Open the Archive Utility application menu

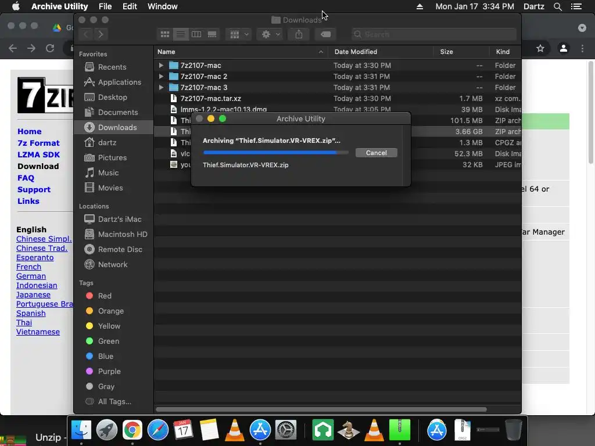pos(60,6)
